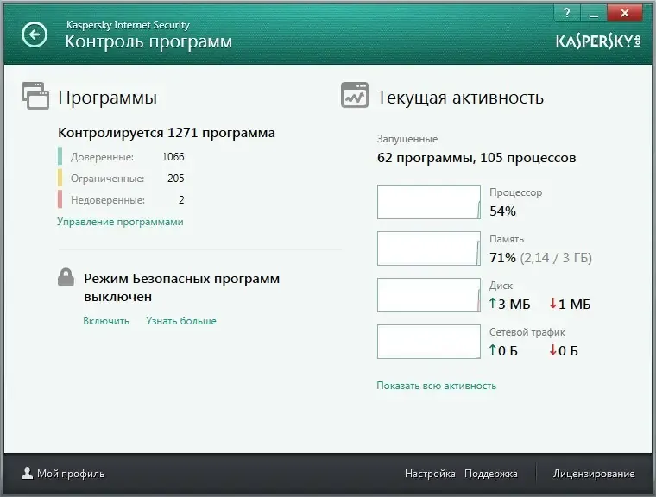656x497 pixels.
Task: Click the processor value 54%
Action: coord(502,211)
